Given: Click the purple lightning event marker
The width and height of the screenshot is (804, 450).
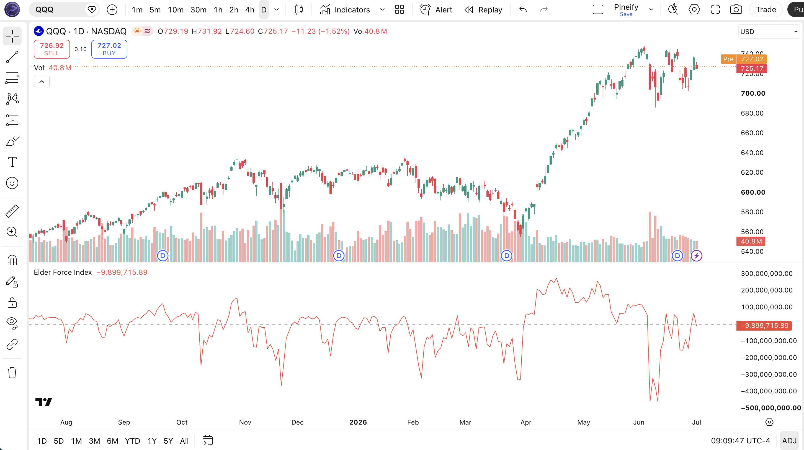Looking at the screenshot, I should [696, 256].
